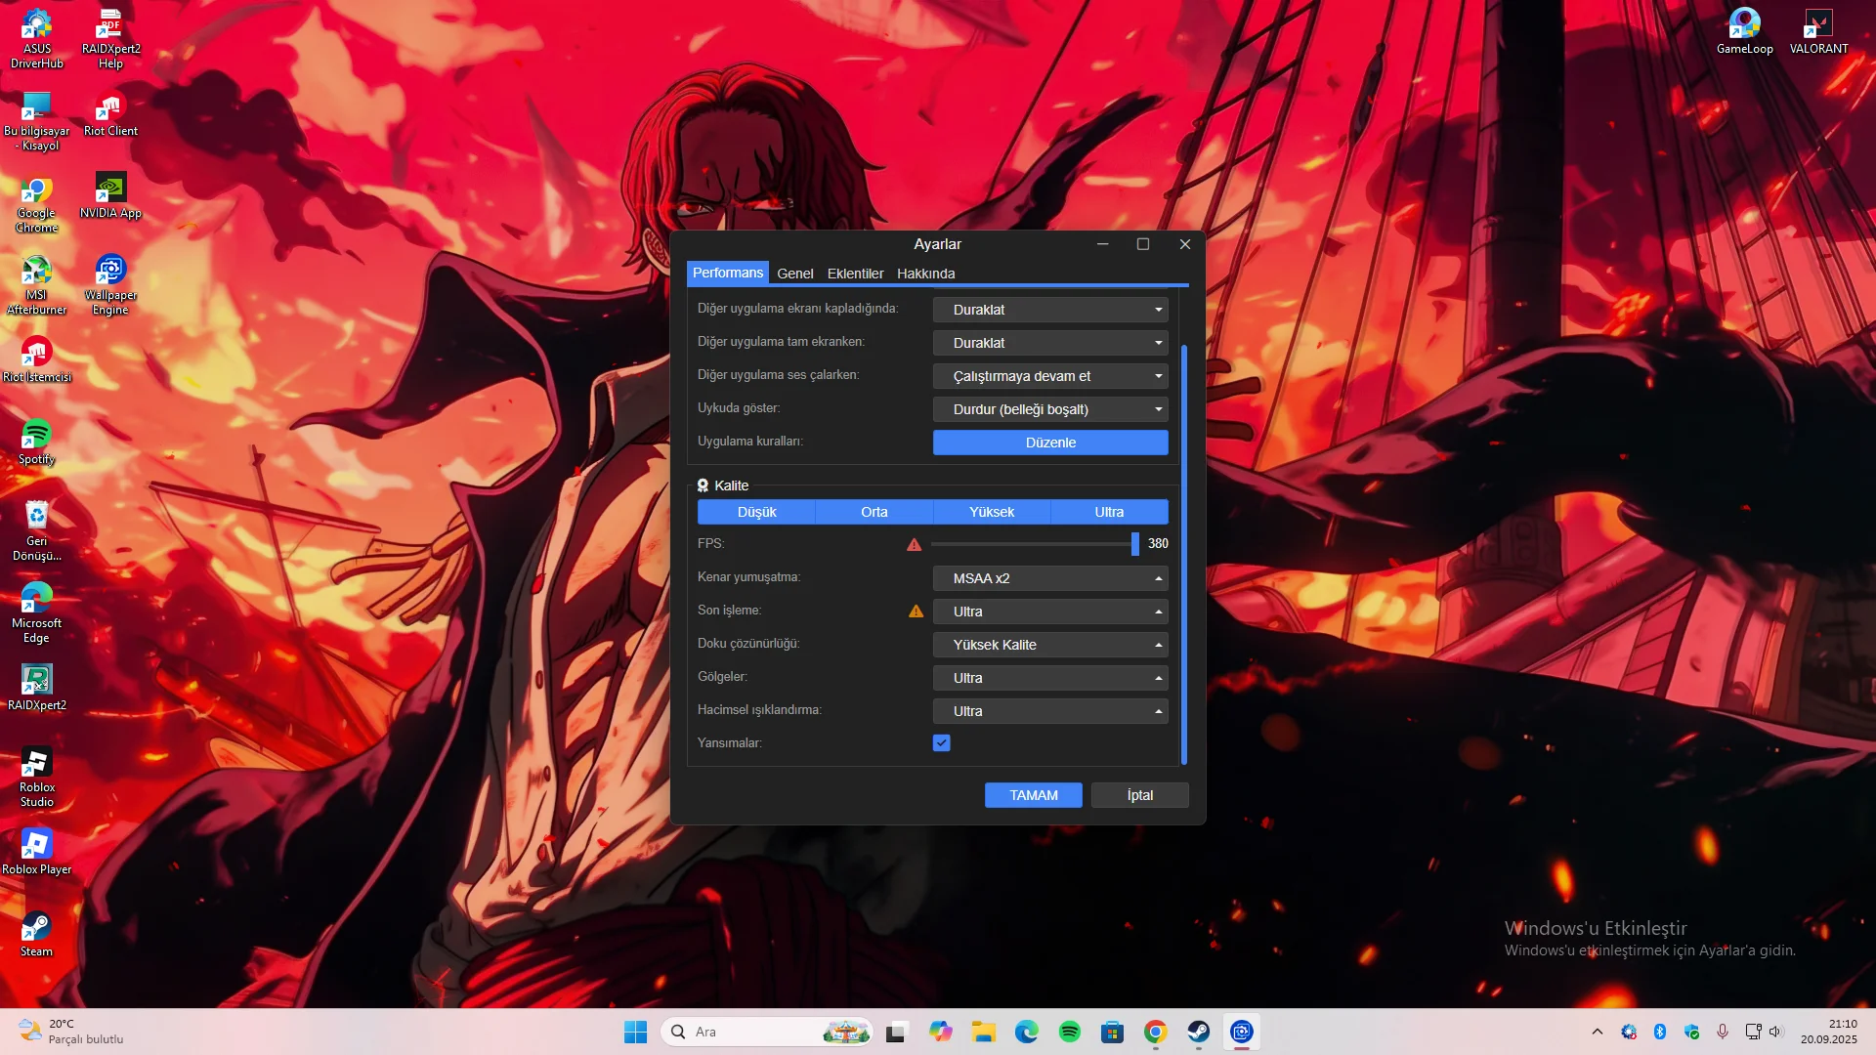Open the taskbar clock and date
Viewport: 1876px width, 1055px height.
tap(1829, 1032)
